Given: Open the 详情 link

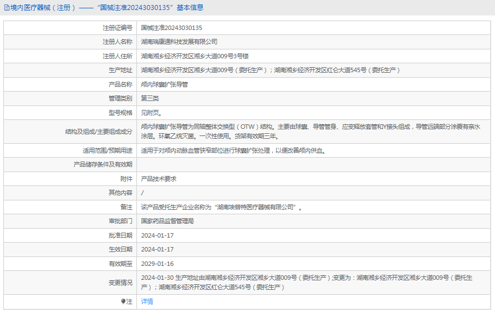Looking at the screenshot, I should click(147, 301).
